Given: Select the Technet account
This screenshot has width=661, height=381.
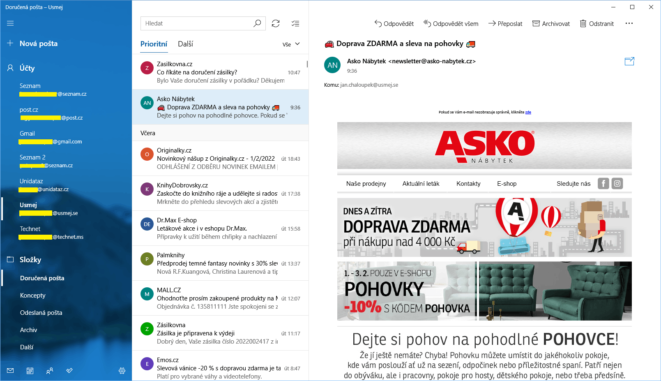Looking at the screenshot, I should pyautogui.click(x=66, y=233).
